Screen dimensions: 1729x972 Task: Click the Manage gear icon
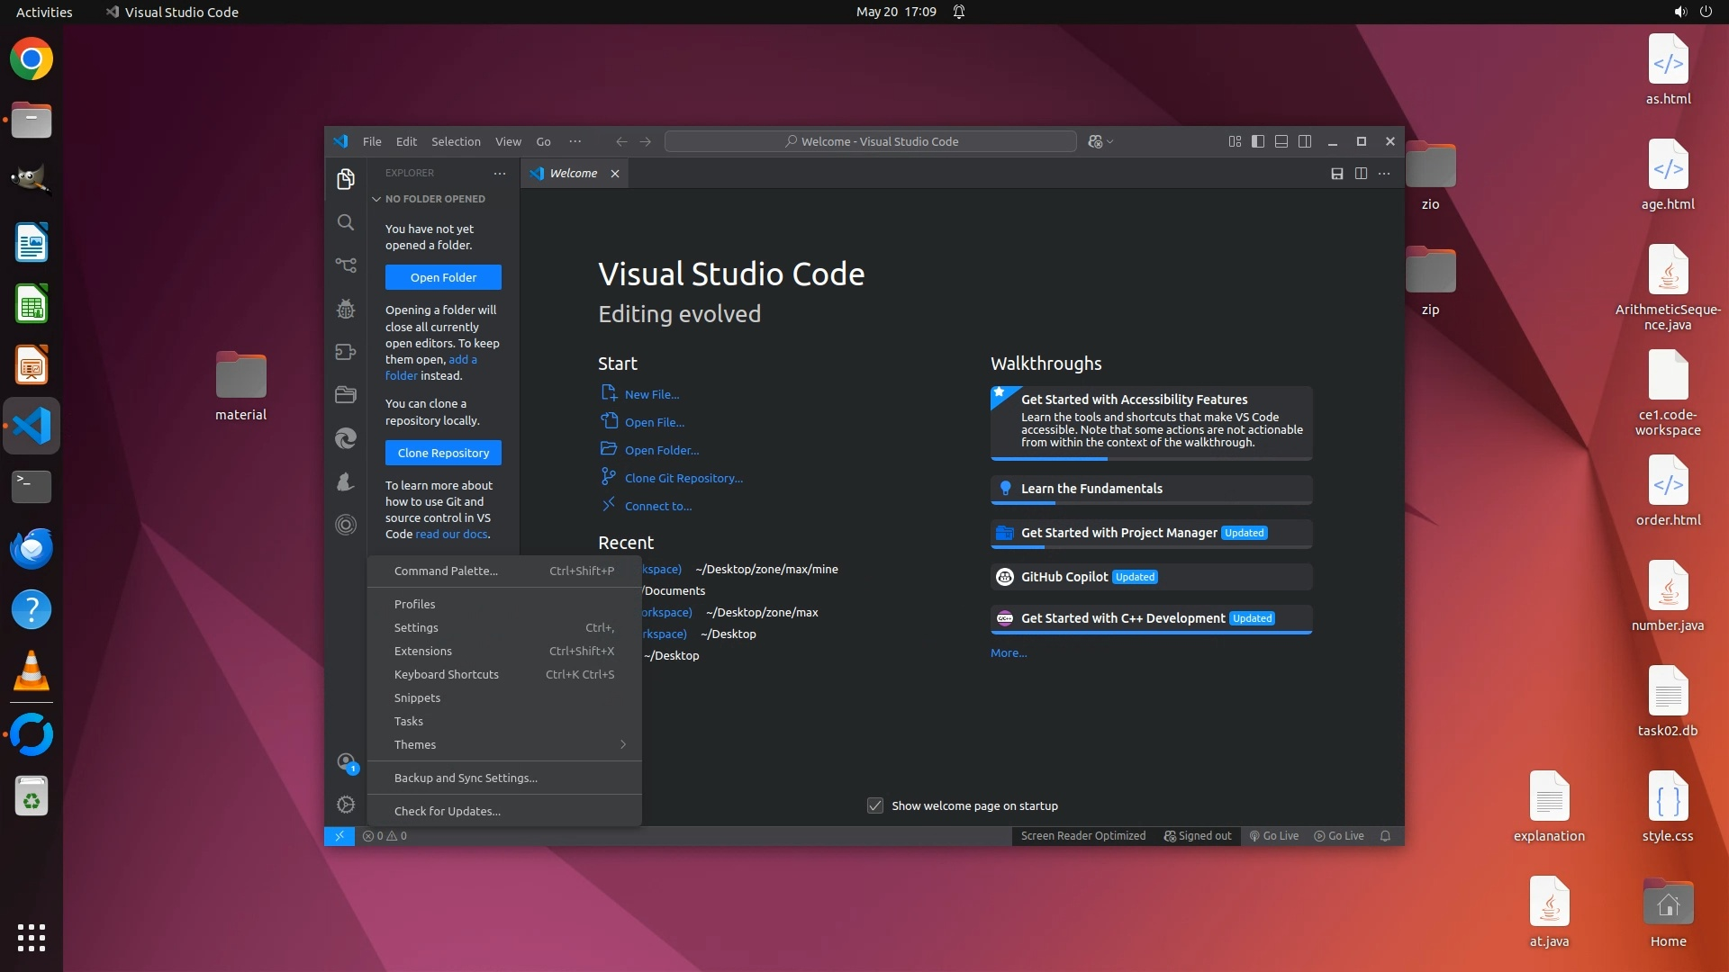coord(346,805)
